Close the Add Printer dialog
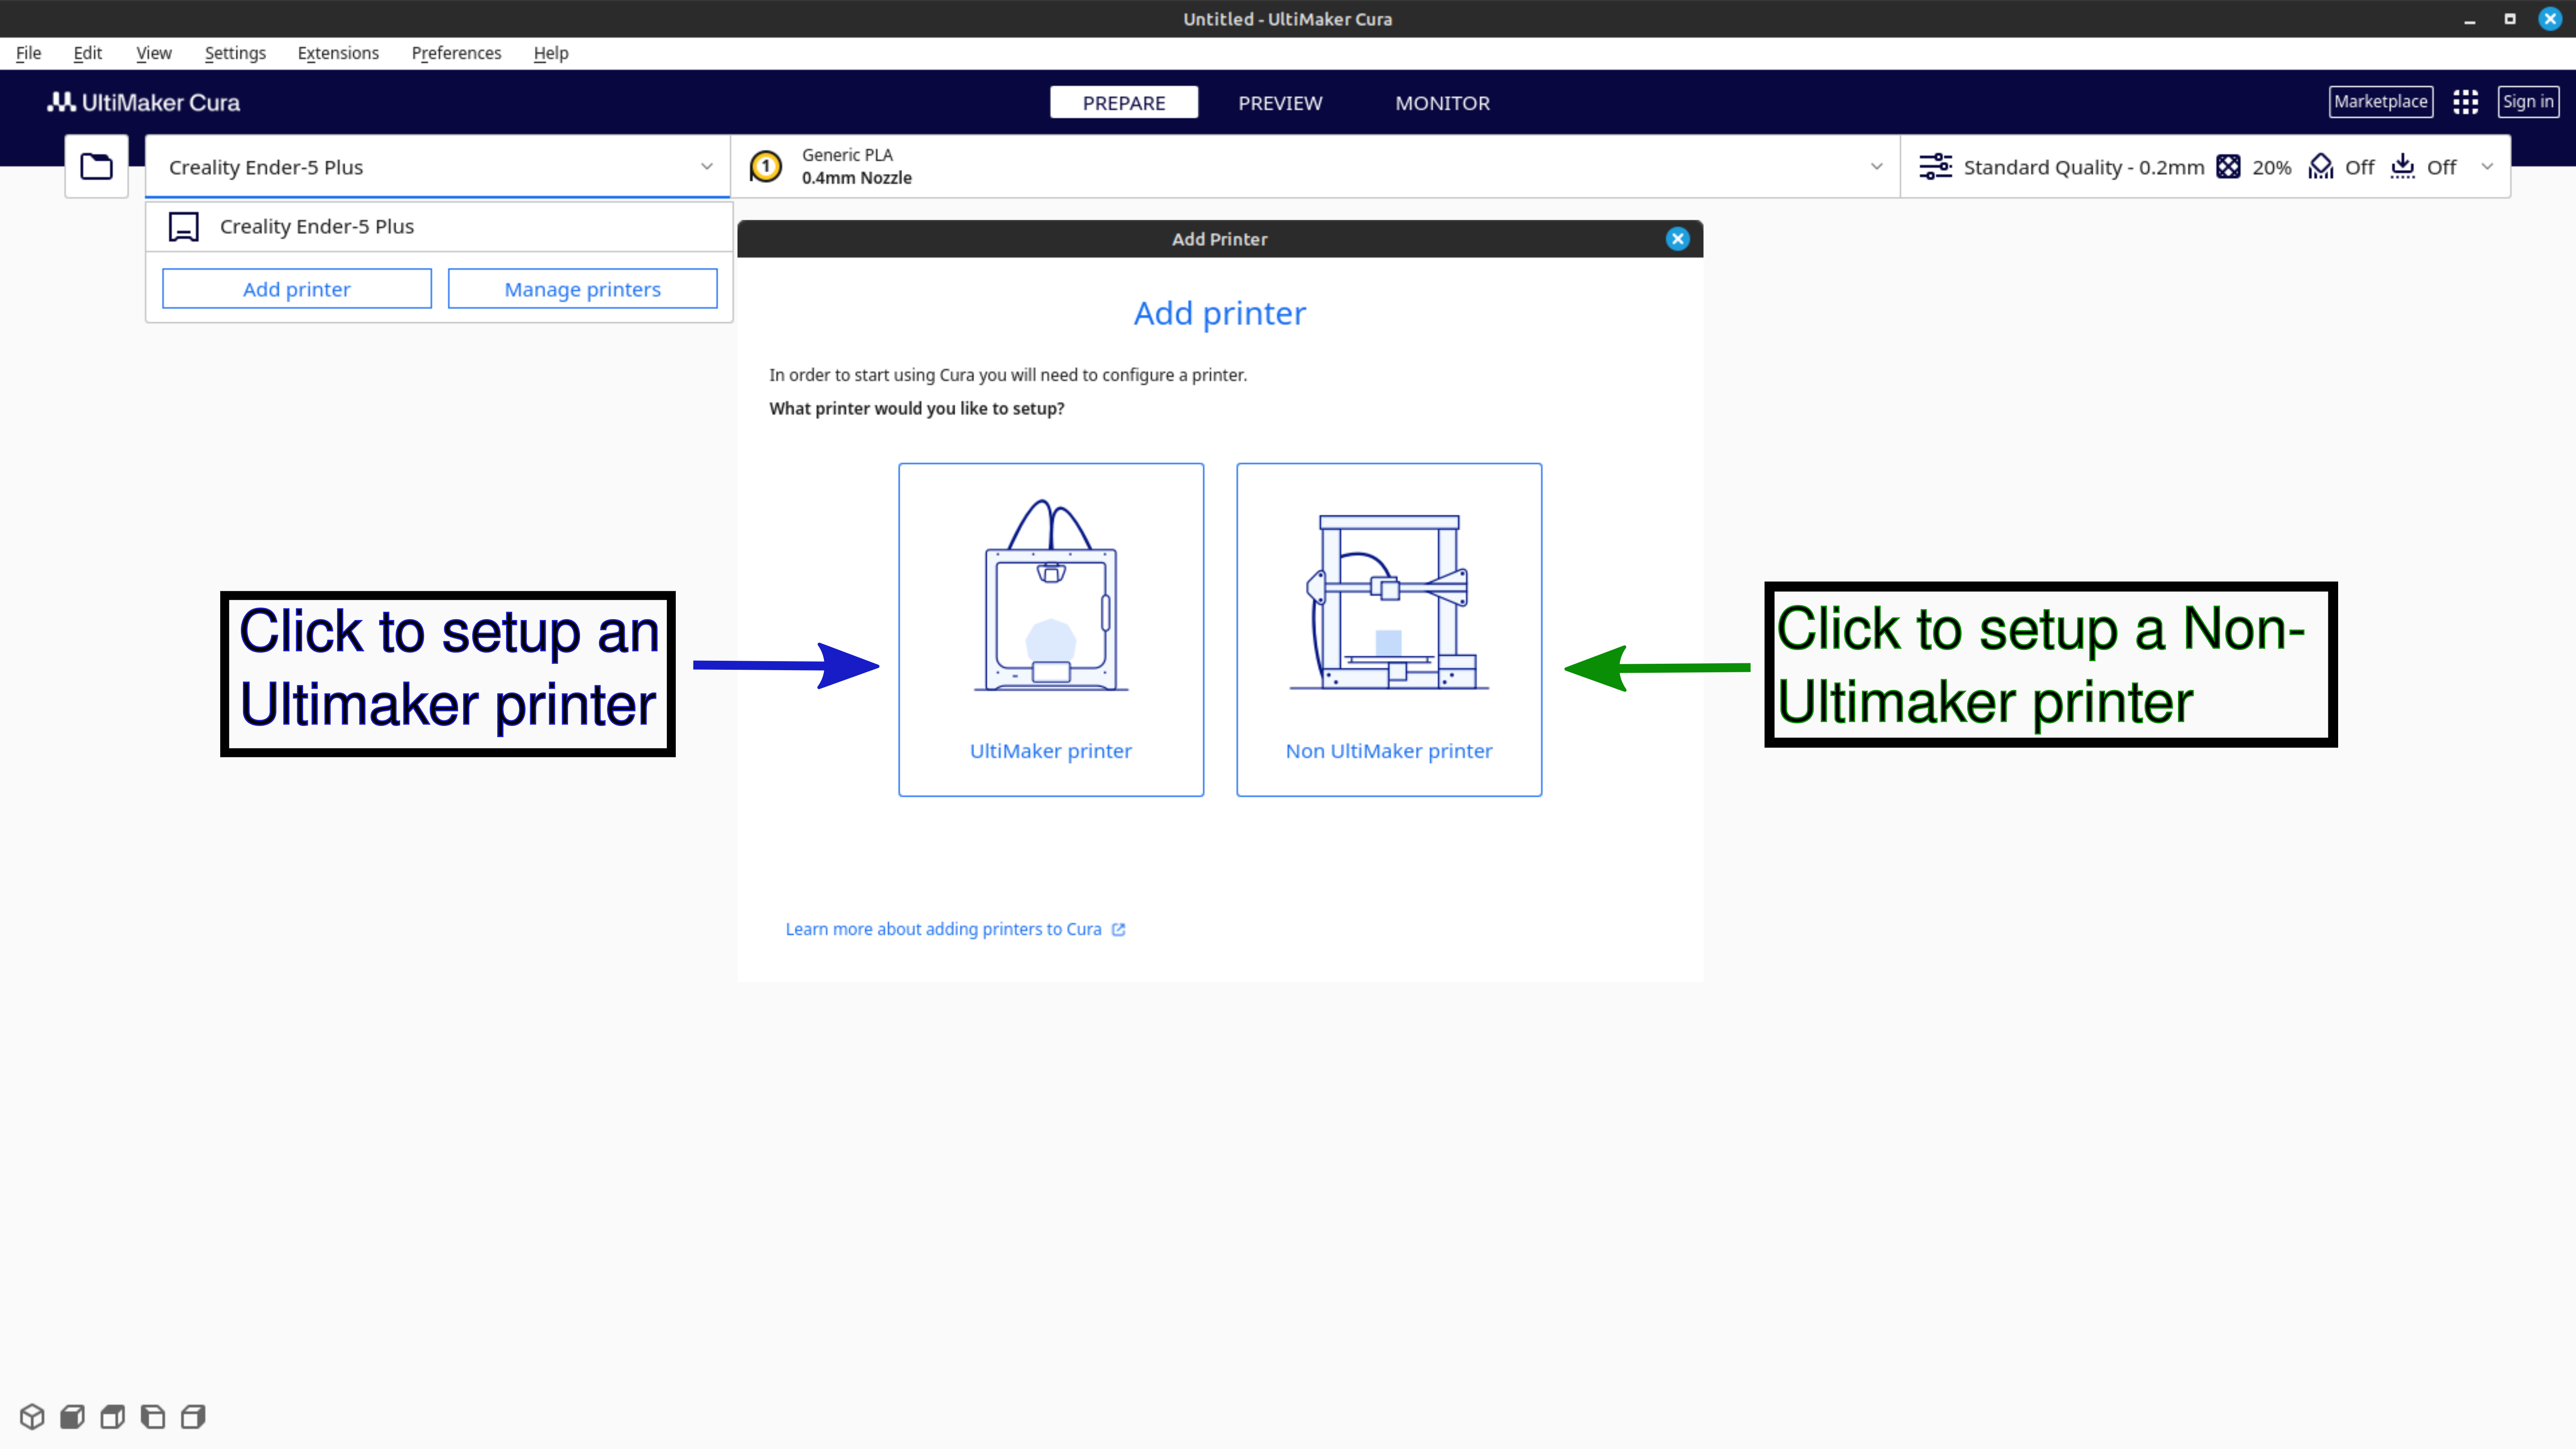Viewport: 2576px width, 1449px height. coord(1677,239)
